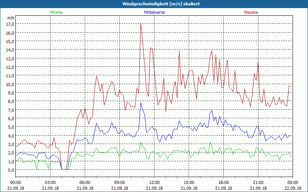This screenshot has height=192, width=308.
Task: Select the 5,0 y-axis tick label
Action: [10, 127]
